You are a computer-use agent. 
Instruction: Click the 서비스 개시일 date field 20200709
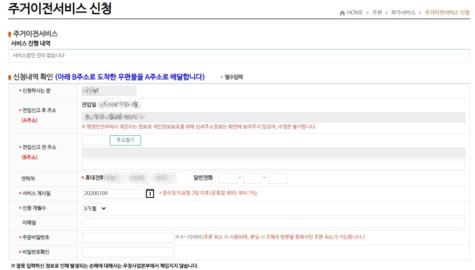[x=113, y=193]
